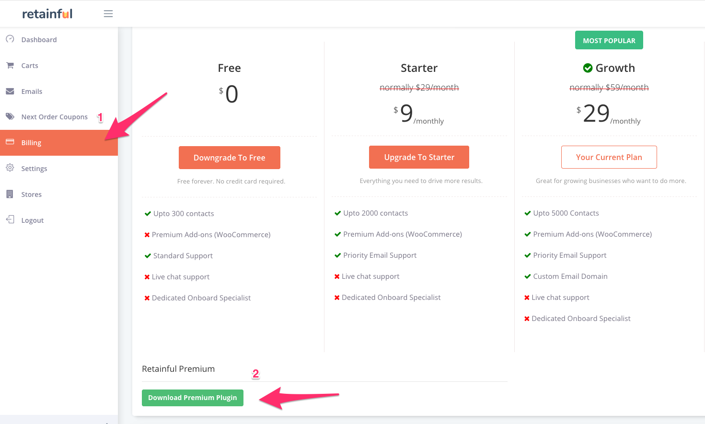This screenshot has width=705, height=424.
Task: Click 'normally $29/month' strikethrough text
Action: (419, 88)
